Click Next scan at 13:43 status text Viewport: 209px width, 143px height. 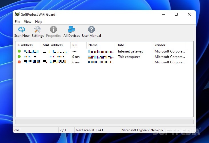[x=89, y=130]
